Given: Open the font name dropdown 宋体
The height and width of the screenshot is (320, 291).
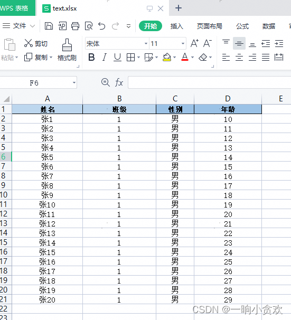Looking at the screenshot, I should pyautogui.click(x=146, y=43).
